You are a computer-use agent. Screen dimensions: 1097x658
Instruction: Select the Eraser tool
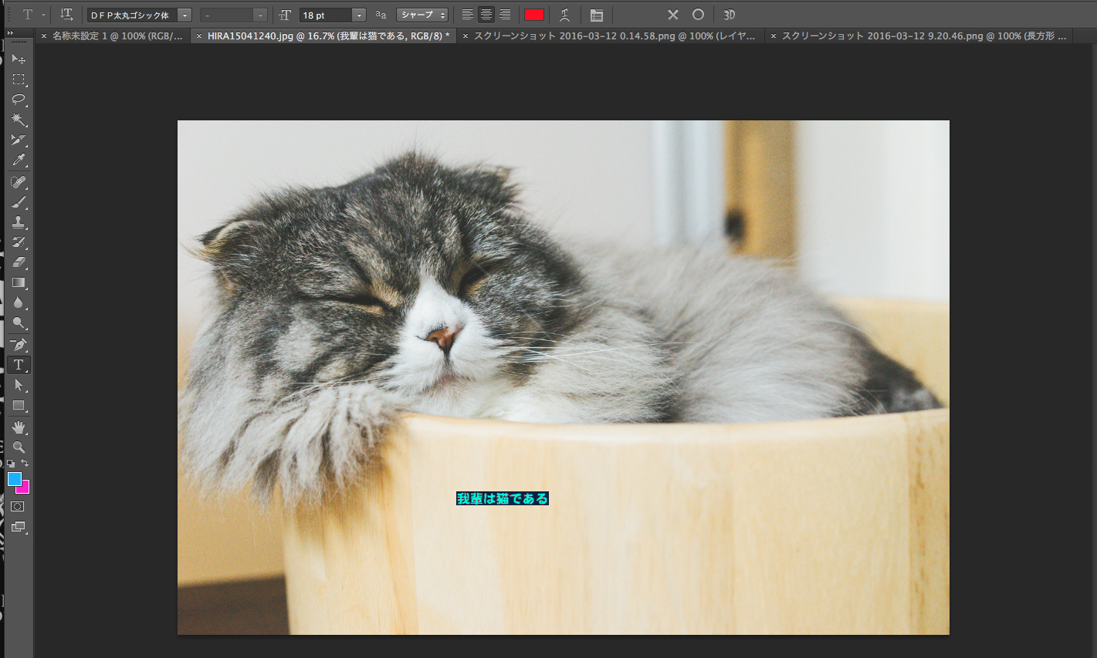click(19, 262)
